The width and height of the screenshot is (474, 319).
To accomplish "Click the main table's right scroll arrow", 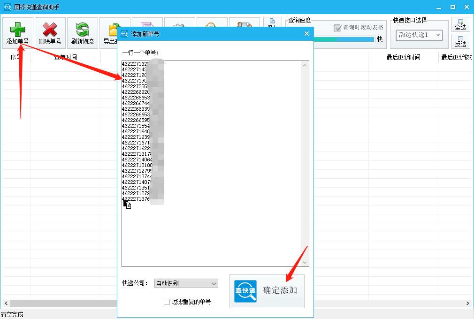I will (x=467, y=303).
